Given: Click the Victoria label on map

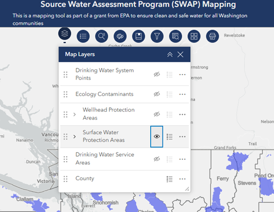Looking at the screenshot, I should [46, 181].
